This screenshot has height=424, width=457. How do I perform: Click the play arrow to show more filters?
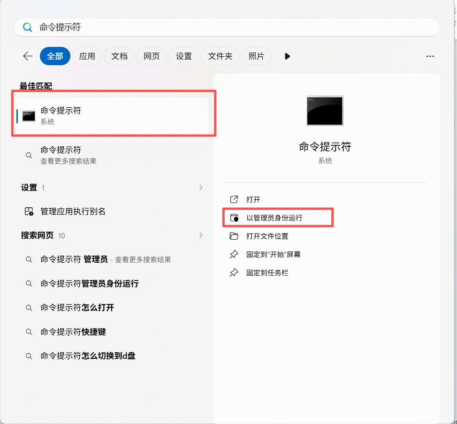(x=287, y=56)
